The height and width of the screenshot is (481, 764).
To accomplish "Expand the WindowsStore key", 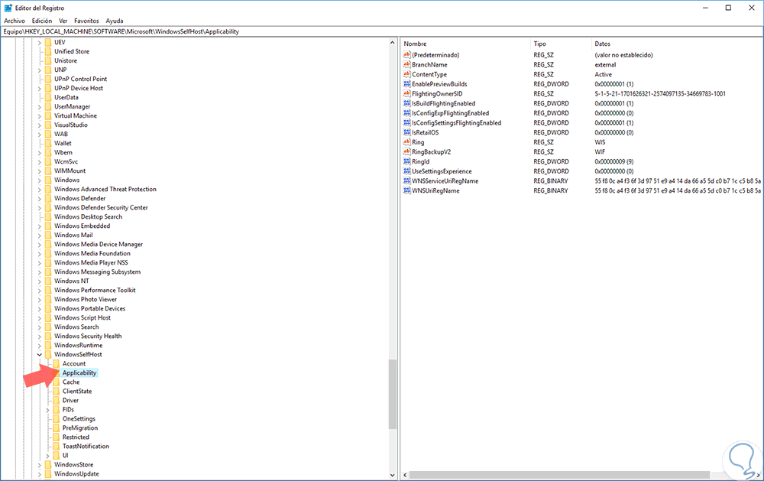I will click(x=40, y=465).
